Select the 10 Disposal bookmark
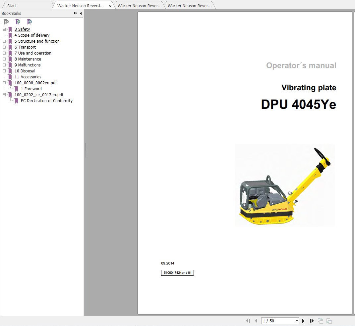 coord(25,71)
